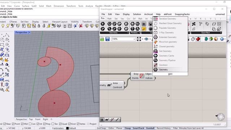Toggle the Quad osnap checkbox

tap(60, 124)
